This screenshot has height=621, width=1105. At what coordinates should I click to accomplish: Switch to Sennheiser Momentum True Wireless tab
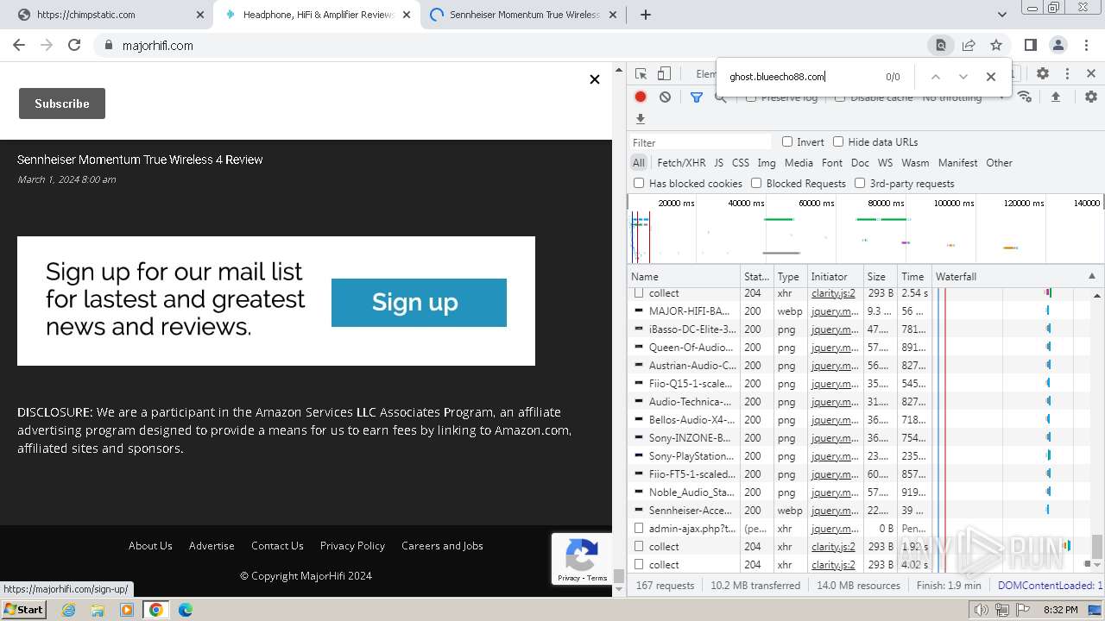(525, 15)
